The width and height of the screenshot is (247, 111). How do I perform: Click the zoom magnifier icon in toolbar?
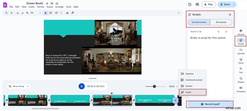point(27,13)
